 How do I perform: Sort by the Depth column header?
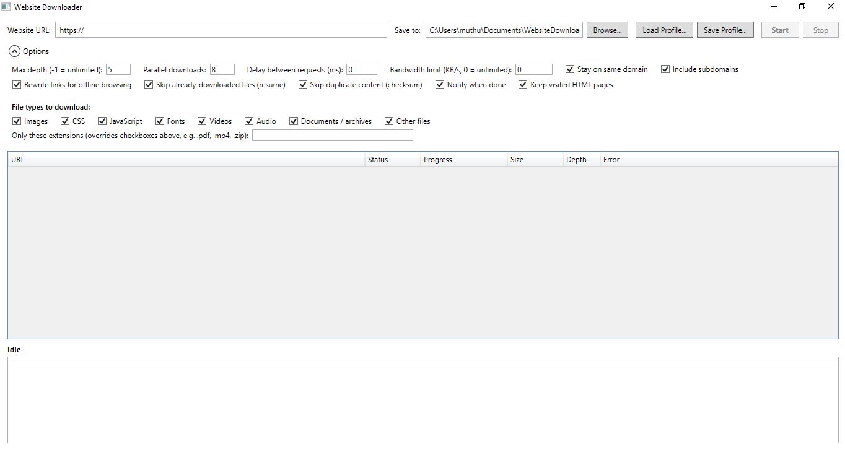point(582,160)
